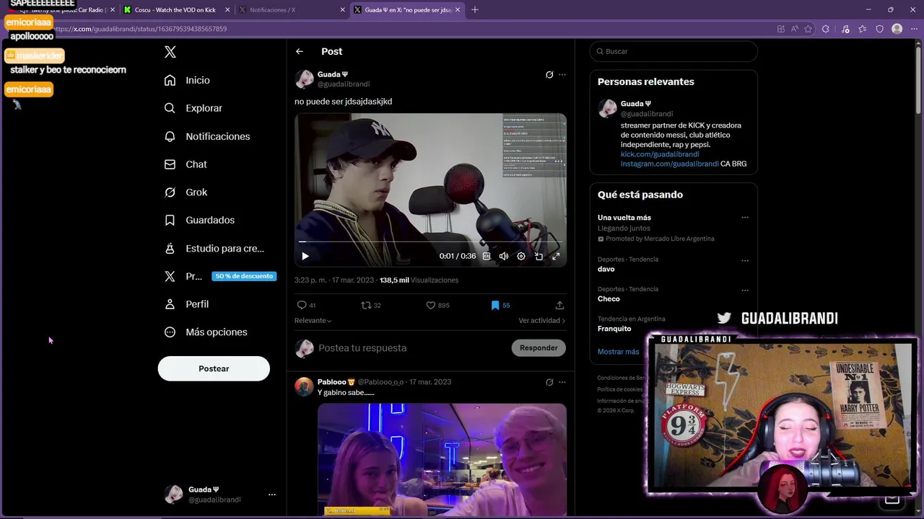
Task: Open Perfil from the sidebar
Action: pos(186,304)
